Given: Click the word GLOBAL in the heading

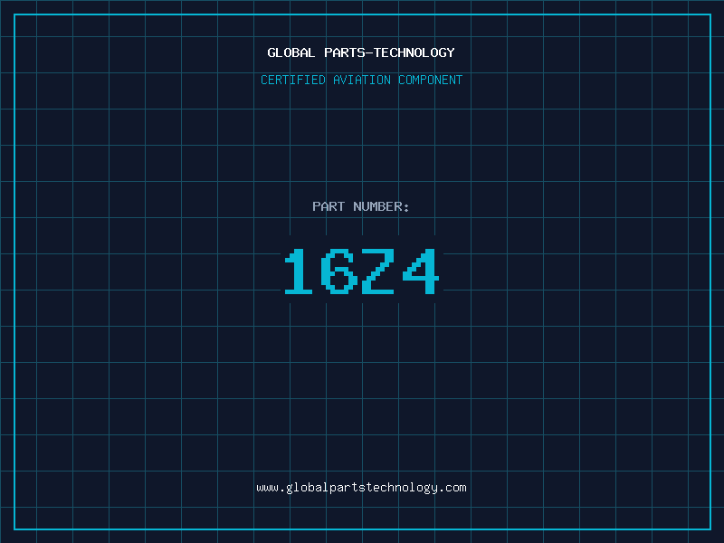Looking at the screenshot, I should click(291, 52).
